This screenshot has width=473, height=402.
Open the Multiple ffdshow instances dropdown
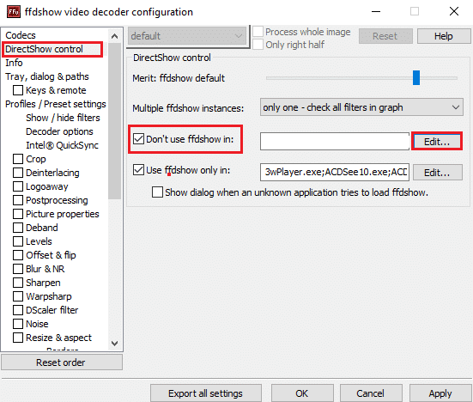click(361, 107)
